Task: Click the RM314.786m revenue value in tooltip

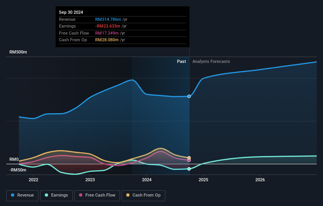Action: point(108,19)
